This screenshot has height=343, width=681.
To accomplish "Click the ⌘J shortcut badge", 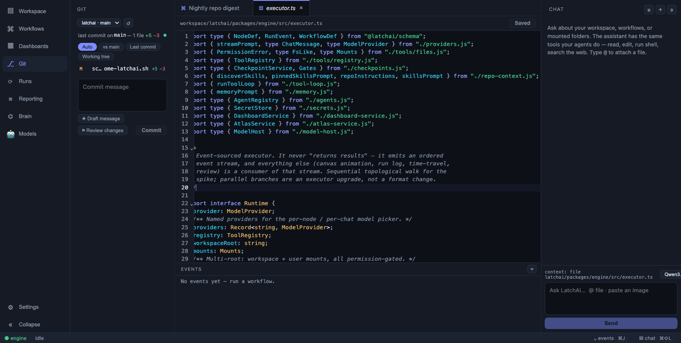I will coord(621,338).
